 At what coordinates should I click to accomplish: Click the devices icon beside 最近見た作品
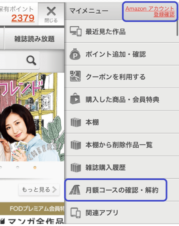click(x=76, y=31)
